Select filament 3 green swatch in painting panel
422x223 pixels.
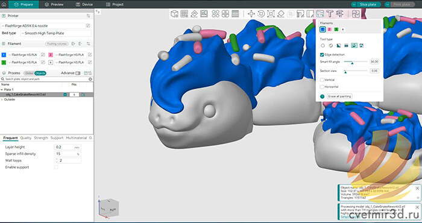coord(336,30)
